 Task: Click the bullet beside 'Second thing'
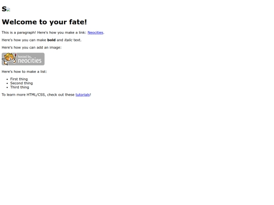(7, 84)
